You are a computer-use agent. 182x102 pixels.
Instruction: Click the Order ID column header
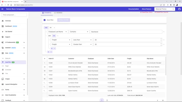(51, 59)
